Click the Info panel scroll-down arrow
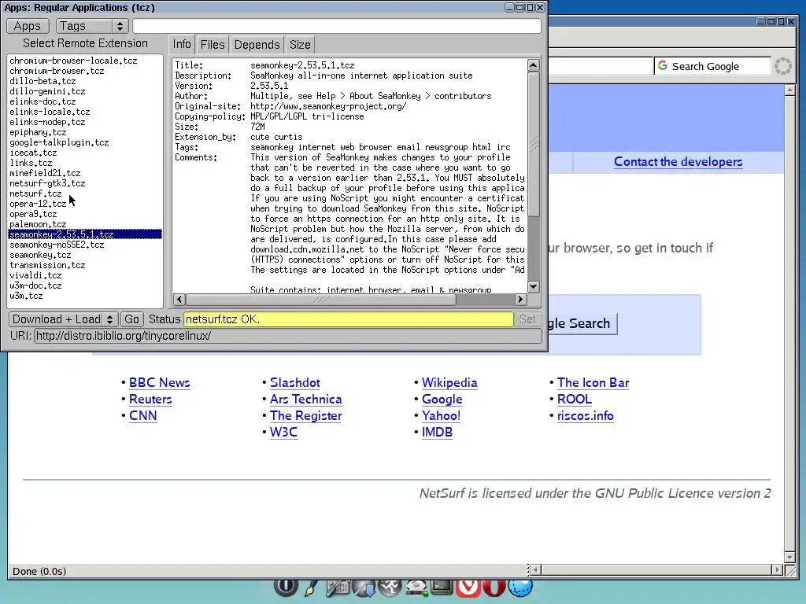This screenshot has height=604, width=806. [534, 286]
